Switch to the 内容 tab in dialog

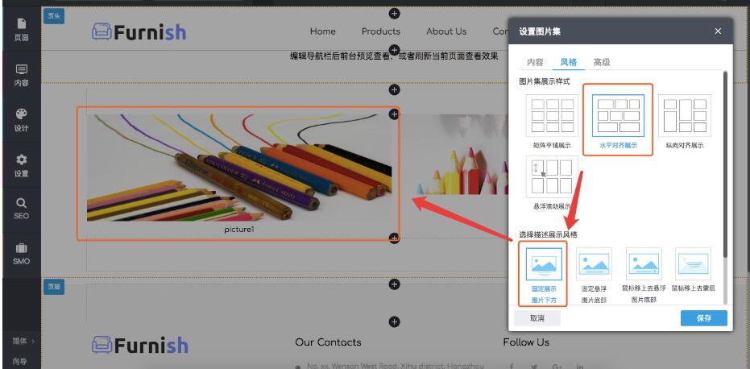pos(535,62)
